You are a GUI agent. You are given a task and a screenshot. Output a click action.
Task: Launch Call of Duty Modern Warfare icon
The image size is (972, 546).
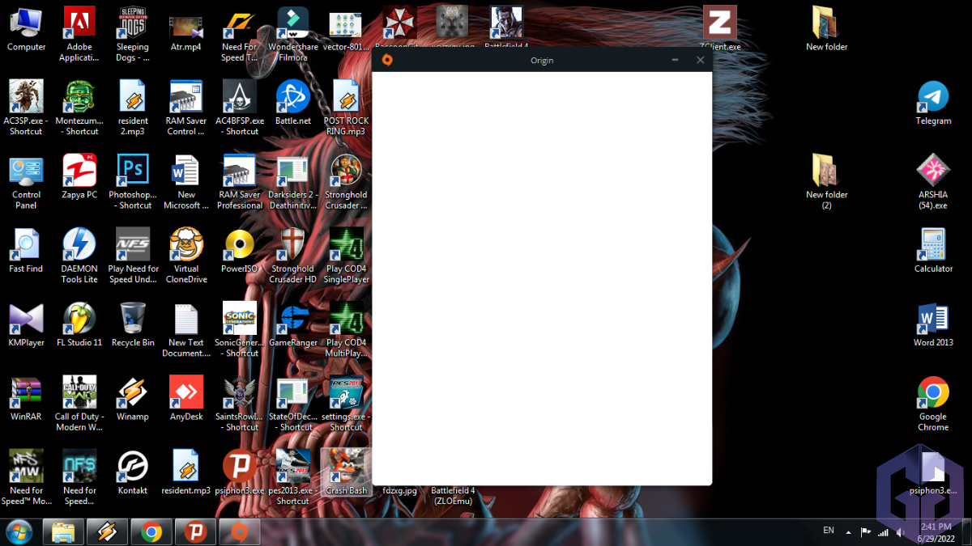(x=79, y=402)
